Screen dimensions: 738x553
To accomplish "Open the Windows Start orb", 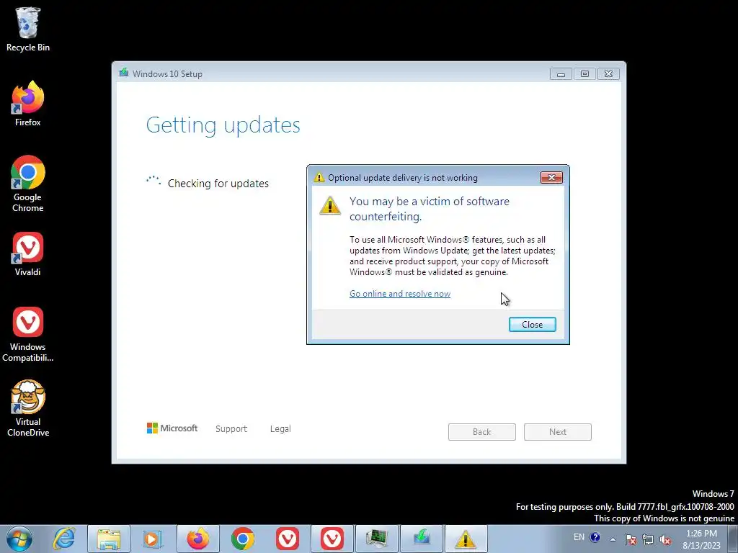I will pyautogui.click(x=19, y=539).
